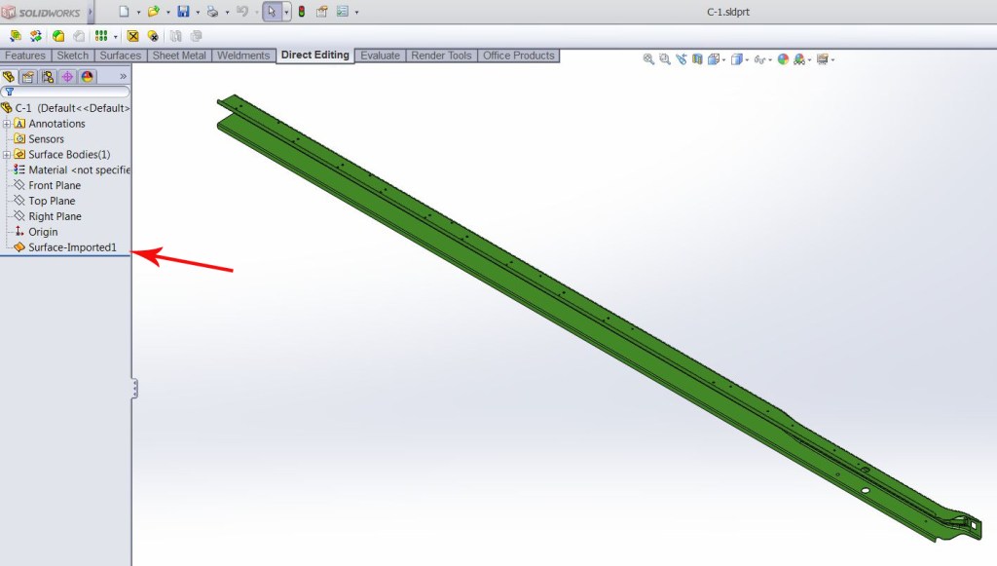Expand the Surface Bodies(1) folder
The height and width of the screenshot is (566, 997).
coord(8,154)
